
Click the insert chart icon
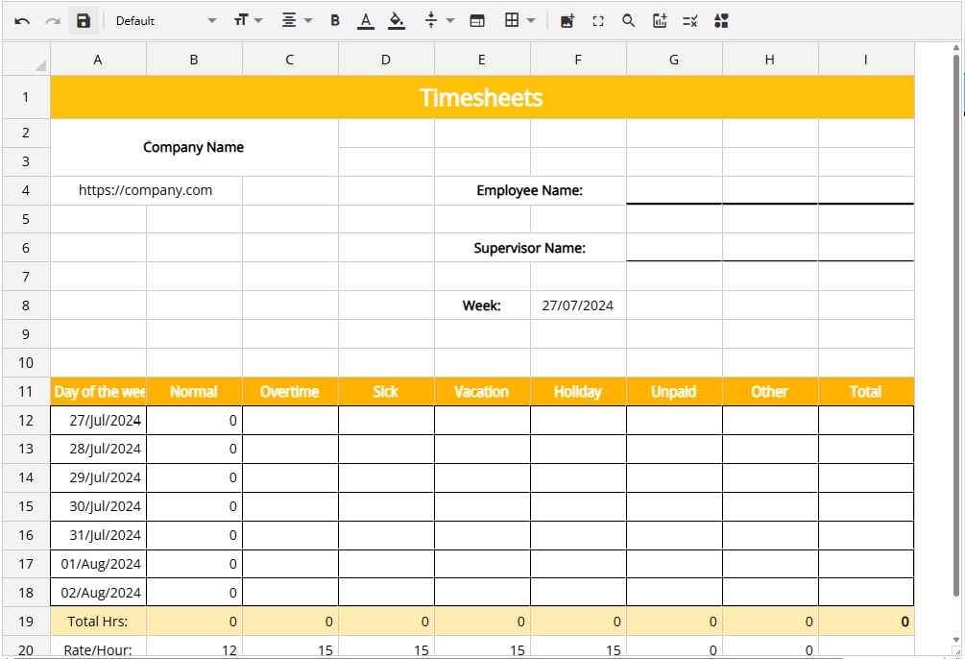click(x=660, y=21)
